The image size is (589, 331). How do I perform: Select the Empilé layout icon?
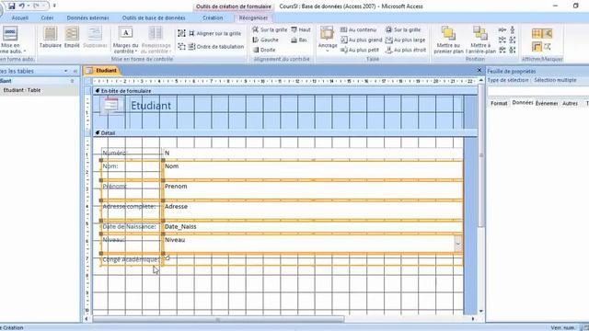point(72,38)
